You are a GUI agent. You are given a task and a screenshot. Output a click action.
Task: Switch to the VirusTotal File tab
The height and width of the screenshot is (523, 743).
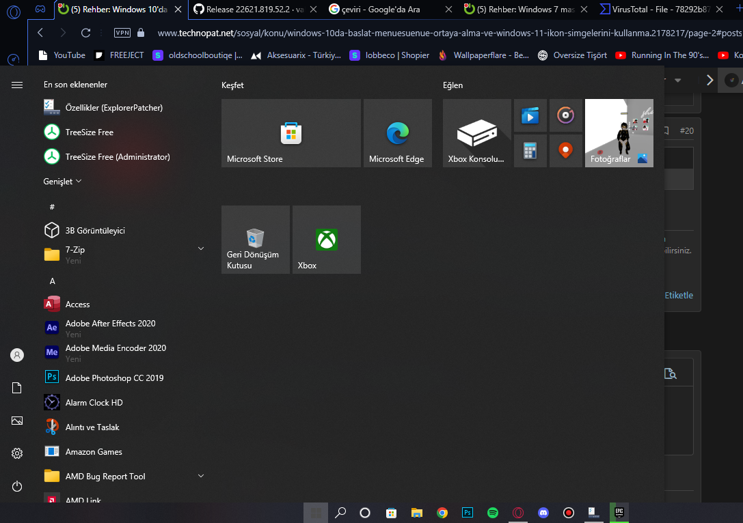[x=661, y=10]
